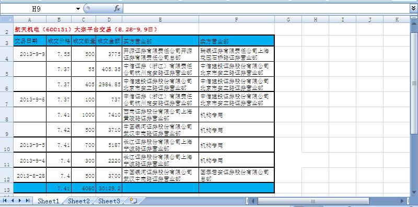The image size is (418, 207).
Task: Click horizontal scrollbar right arrow
Action: [x=402, y=201]
